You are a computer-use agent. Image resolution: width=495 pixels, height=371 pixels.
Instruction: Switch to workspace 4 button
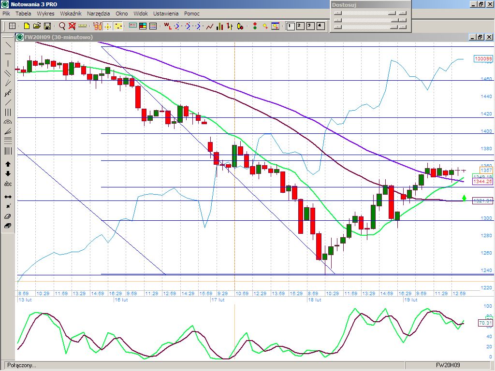tap(320, 26)
